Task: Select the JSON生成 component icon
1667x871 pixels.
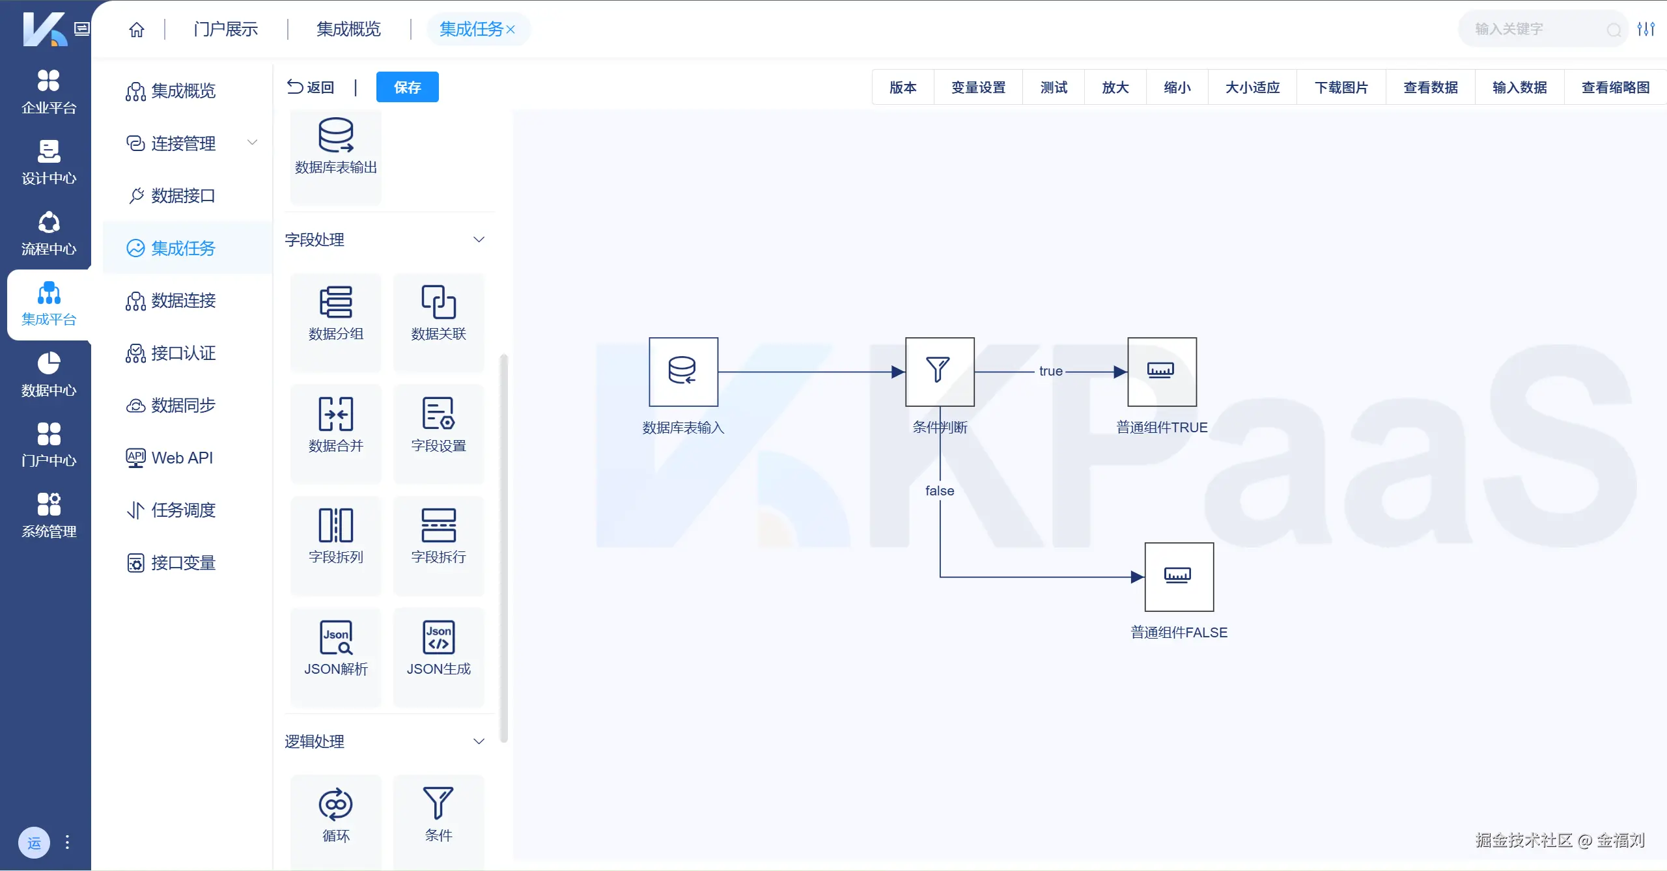Action: [x=438, y=638]
